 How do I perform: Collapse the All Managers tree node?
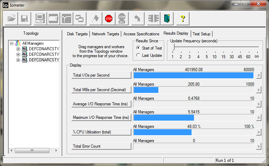click(x=12, y=43)
